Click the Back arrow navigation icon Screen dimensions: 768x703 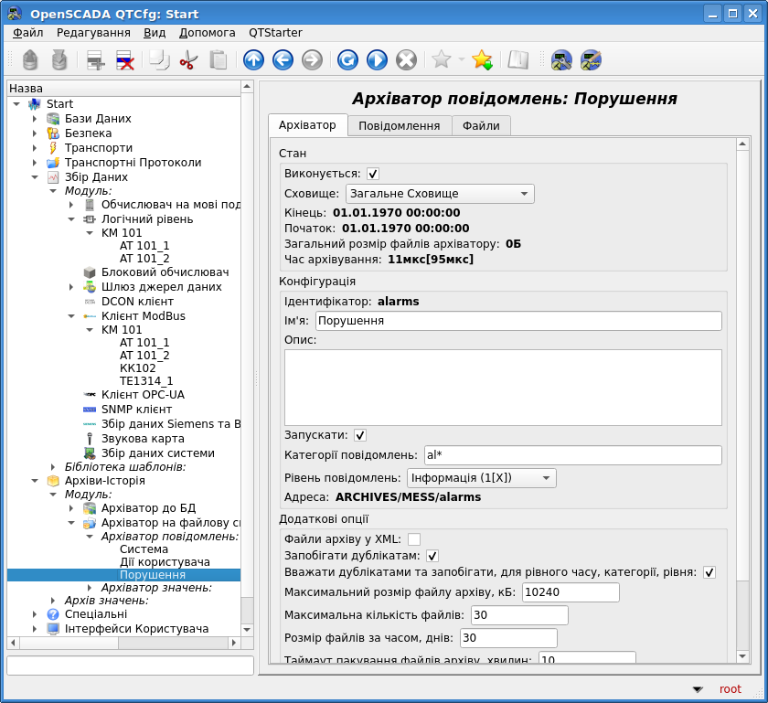283,60
